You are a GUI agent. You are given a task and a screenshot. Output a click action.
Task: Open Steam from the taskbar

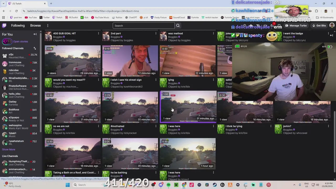215,185
